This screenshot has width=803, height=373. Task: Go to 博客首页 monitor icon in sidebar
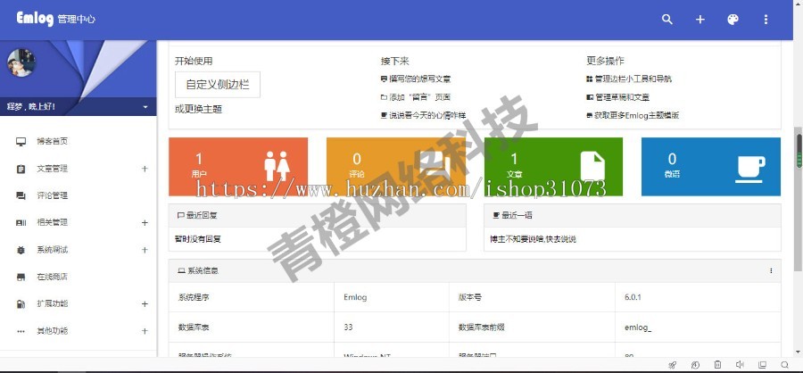(x=21, y=141)
